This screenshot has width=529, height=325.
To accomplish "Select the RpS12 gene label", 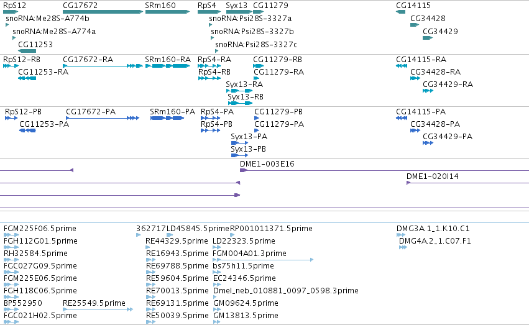I will coord(14,6).
